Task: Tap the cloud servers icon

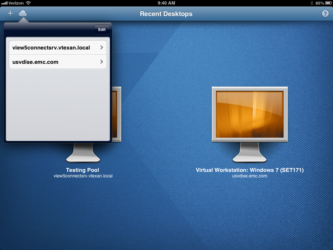Action: [x=23, y=13]
